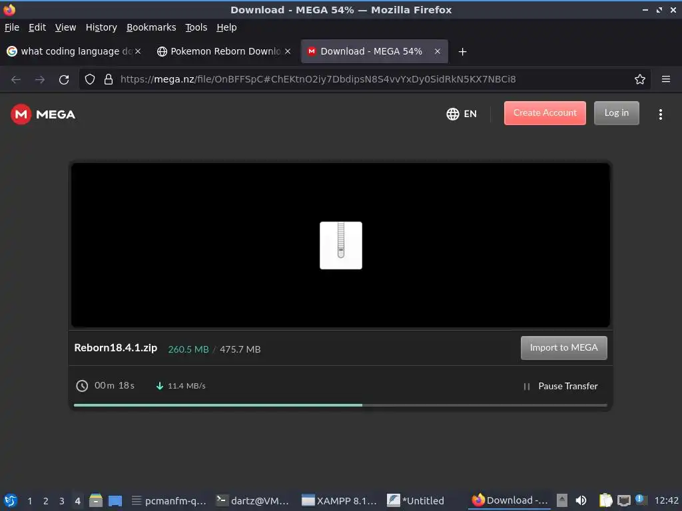This screenshot has width=682, height=511.
Task: Click the 260.5 MB downloaded value
Action: (x=188, y=349)
